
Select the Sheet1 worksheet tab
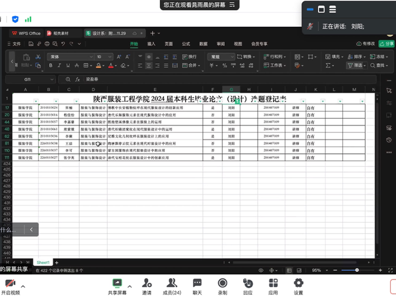pos(43,262)
